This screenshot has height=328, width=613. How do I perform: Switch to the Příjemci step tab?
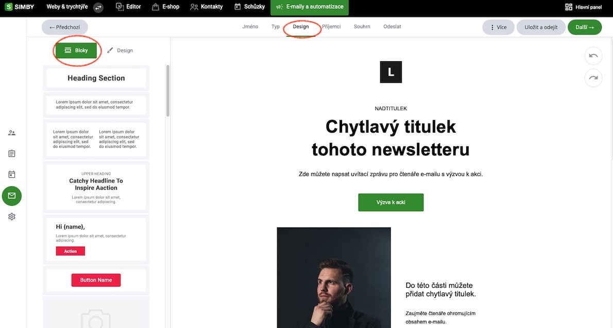[x=331, y=27]
